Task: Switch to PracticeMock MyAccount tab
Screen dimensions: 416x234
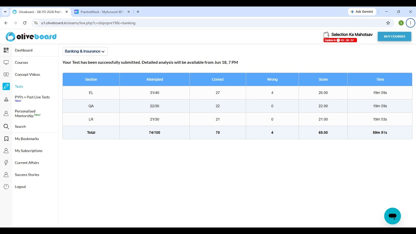Action: tap(102, 12)
